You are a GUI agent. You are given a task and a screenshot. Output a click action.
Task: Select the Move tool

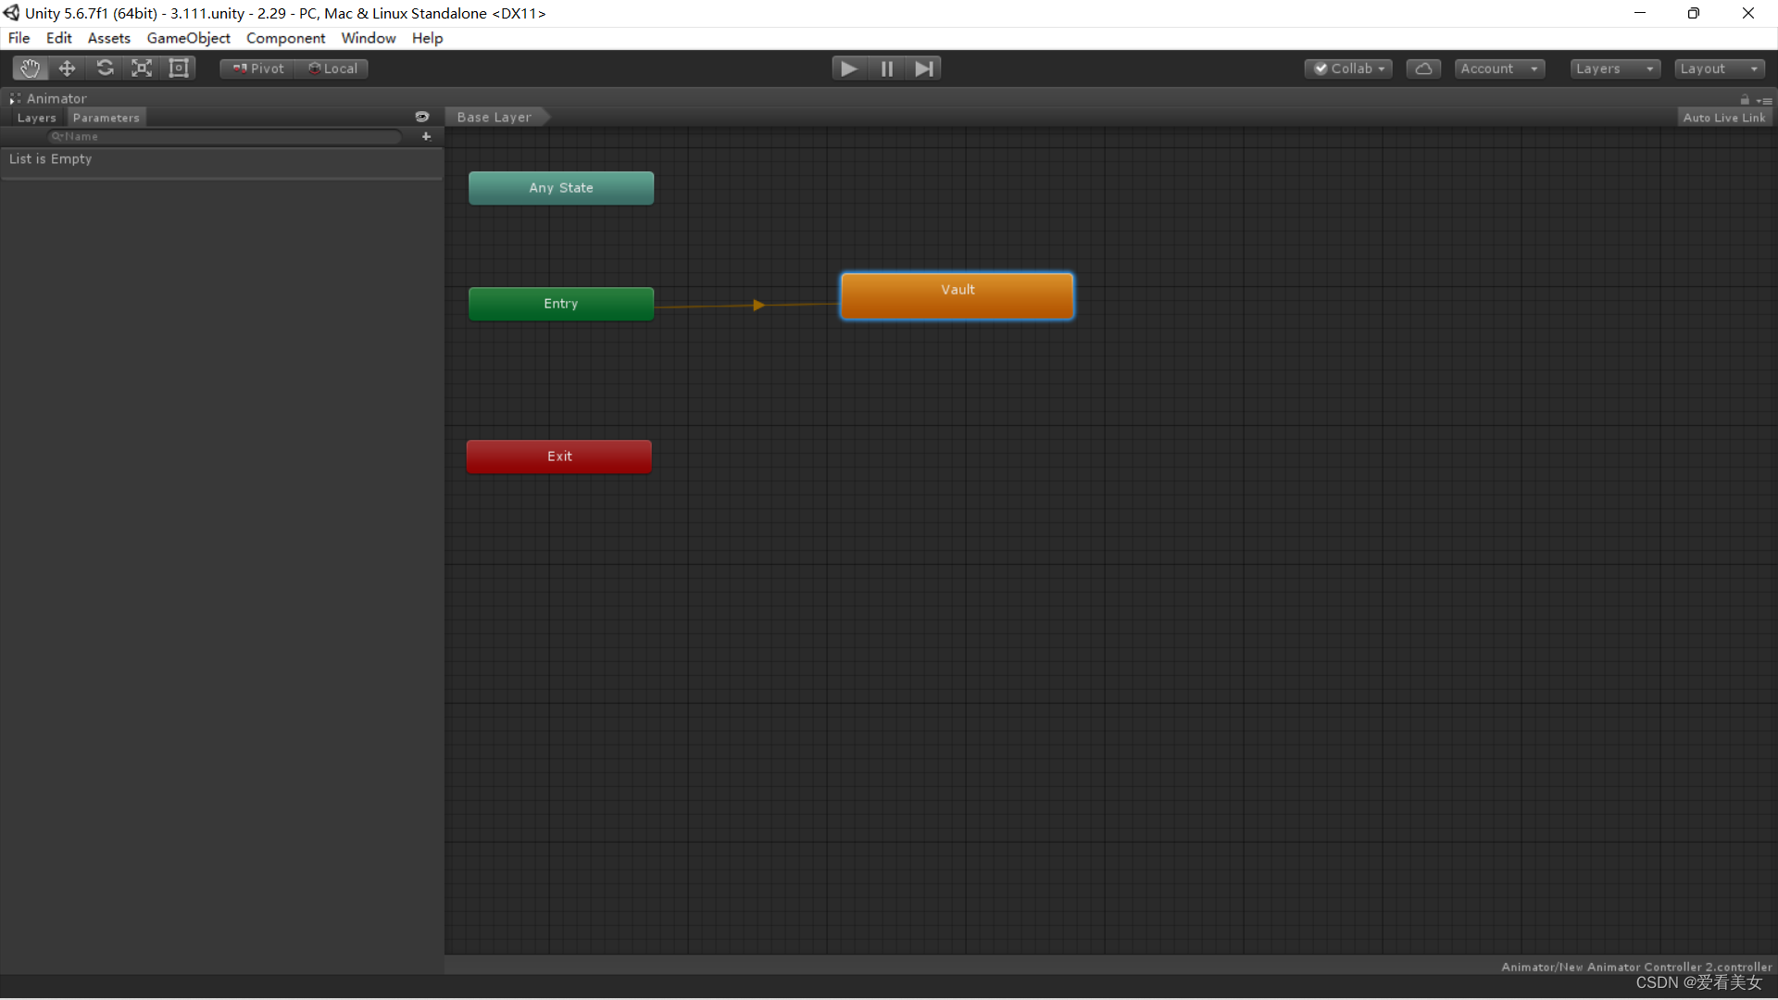[67, 69]
